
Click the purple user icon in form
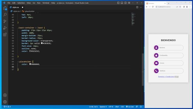point(156,48)
